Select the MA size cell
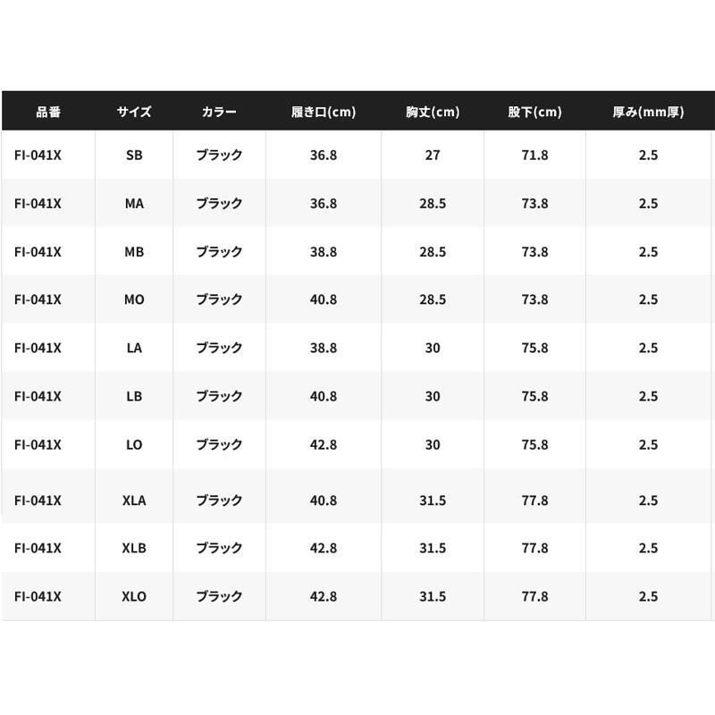 134,203
